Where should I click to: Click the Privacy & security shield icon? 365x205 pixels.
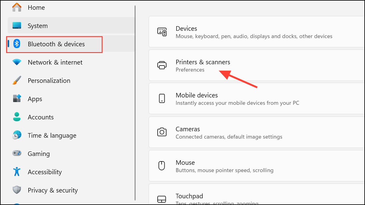click(17, 190)
